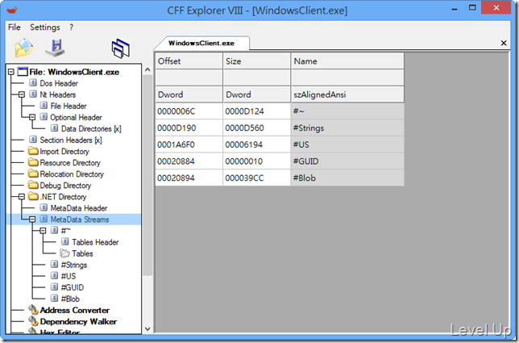This screenshot has height=343, width=519.
Task: Click the tree panel scroll down arrow
Action: pyautogui.click(x=147, y=328)
